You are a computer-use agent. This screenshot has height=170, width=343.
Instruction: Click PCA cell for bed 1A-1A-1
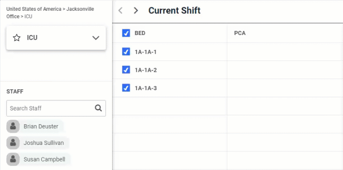click(285, 52)
